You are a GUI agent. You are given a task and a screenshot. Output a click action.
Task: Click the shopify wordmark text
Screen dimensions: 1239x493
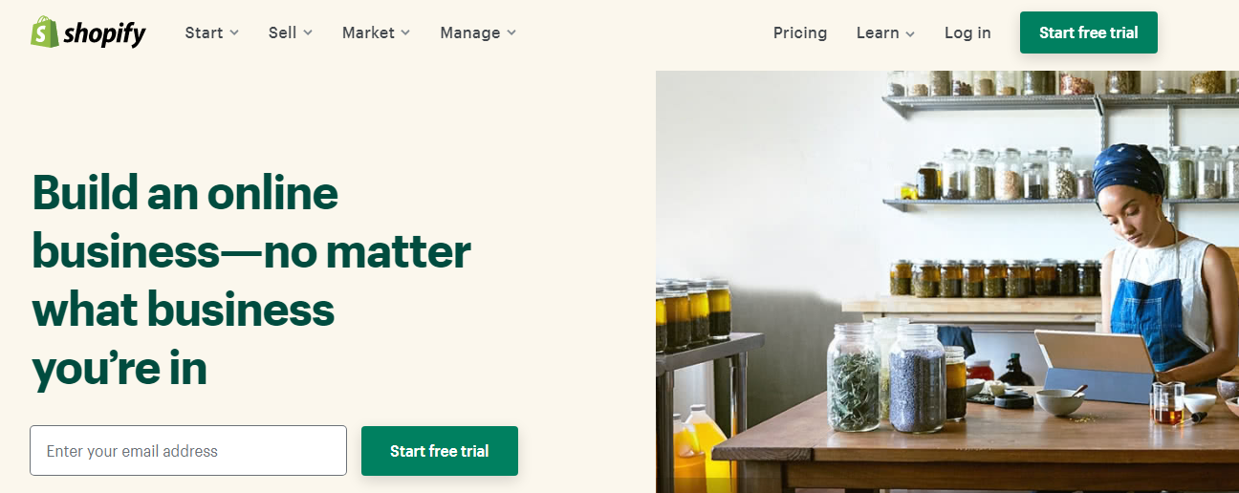(105, 34)
